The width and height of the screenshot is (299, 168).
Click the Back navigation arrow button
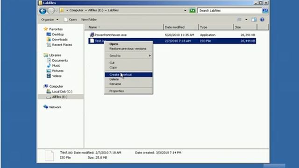click(x=43, y=11)
